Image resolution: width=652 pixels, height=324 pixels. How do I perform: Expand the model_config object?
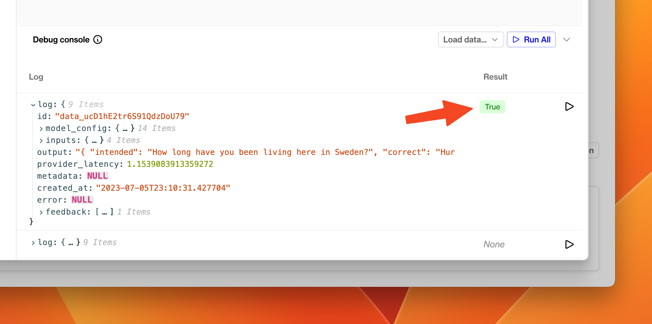click(x=41, y=128)
